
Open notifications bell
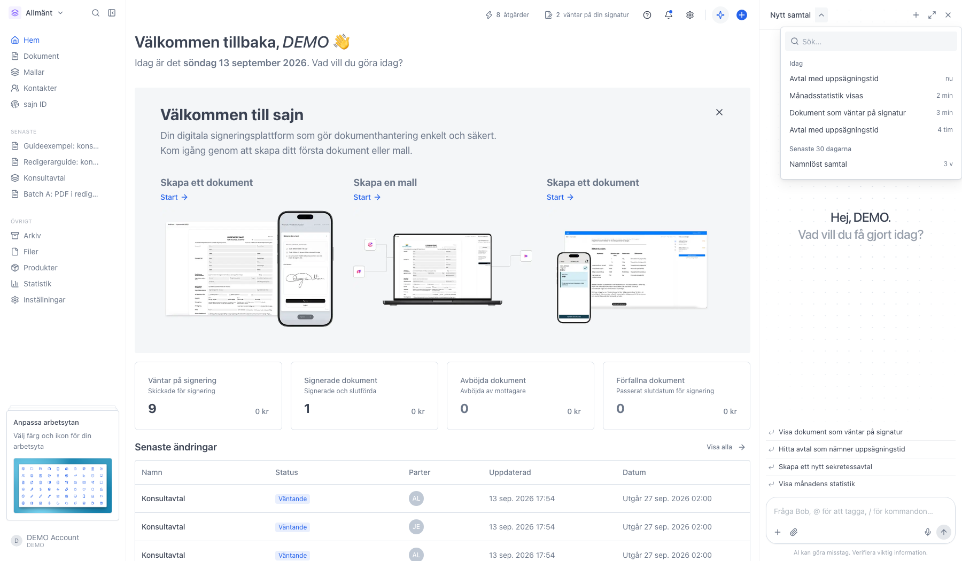669,15
